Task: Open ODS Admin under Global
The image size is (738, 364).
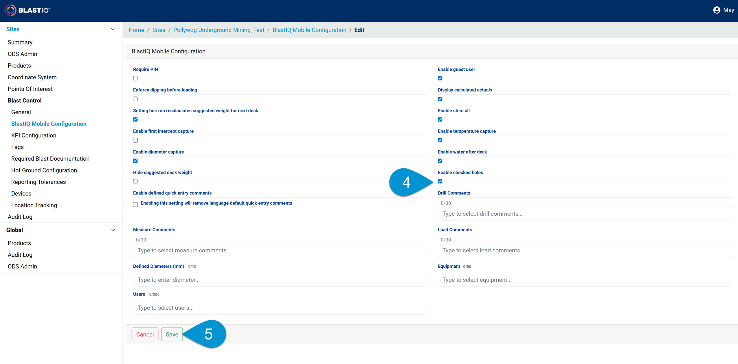Action: [22, 266]
